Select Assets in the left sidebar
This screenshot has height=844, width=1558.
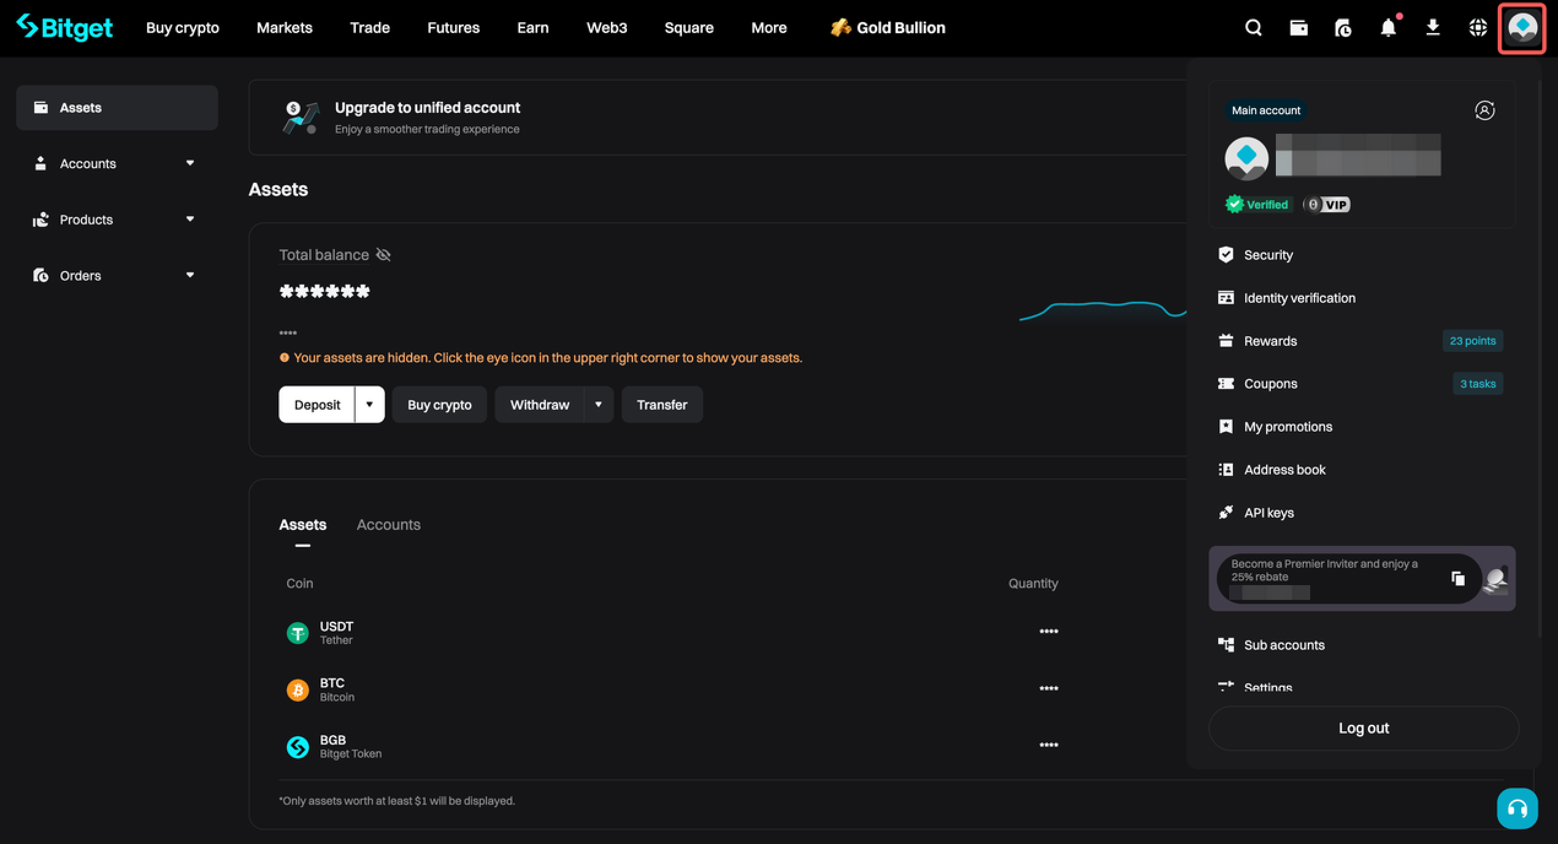[x=117, y=107]
